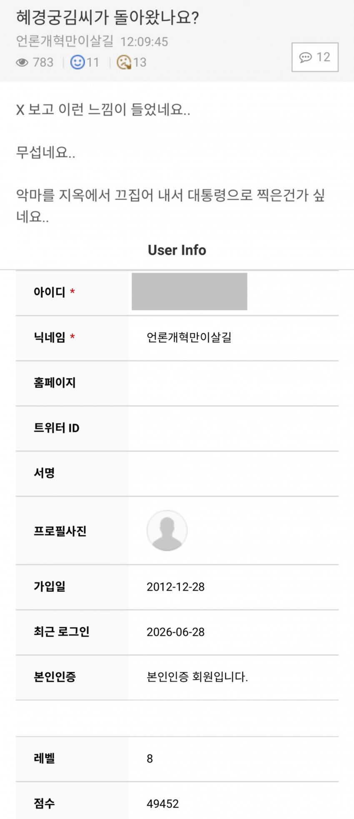The height and width of the screenshot is (819, 354).
Task: Click the default profile avatar picture
Action: (x=167, y=530)
